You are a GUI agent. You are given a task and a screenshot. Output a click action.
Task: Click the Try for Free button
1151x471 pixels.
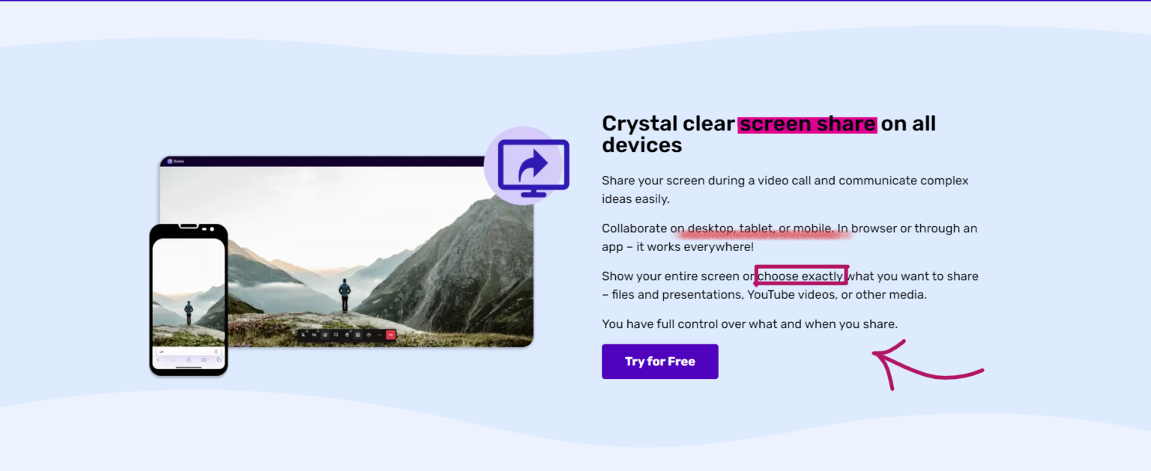659,362
